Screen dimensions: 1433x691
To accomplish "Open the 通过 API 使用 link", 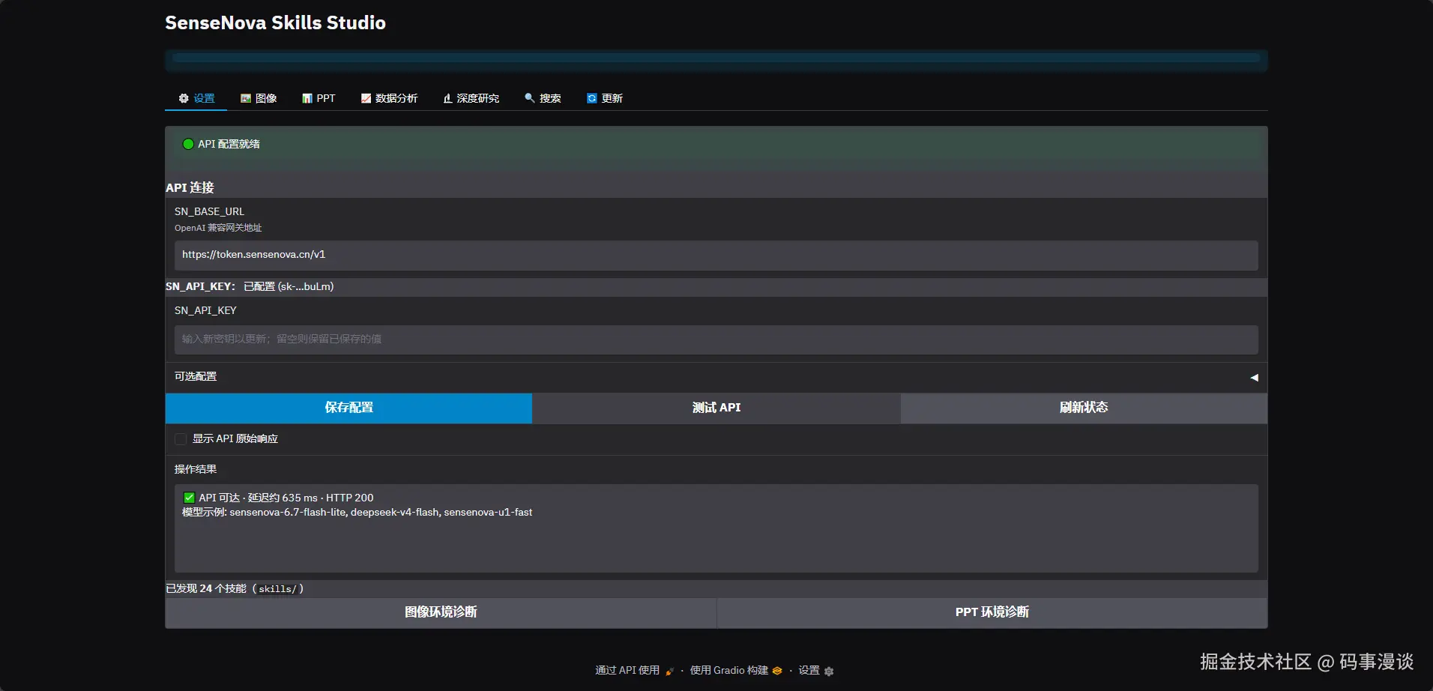I will (635, 671).
